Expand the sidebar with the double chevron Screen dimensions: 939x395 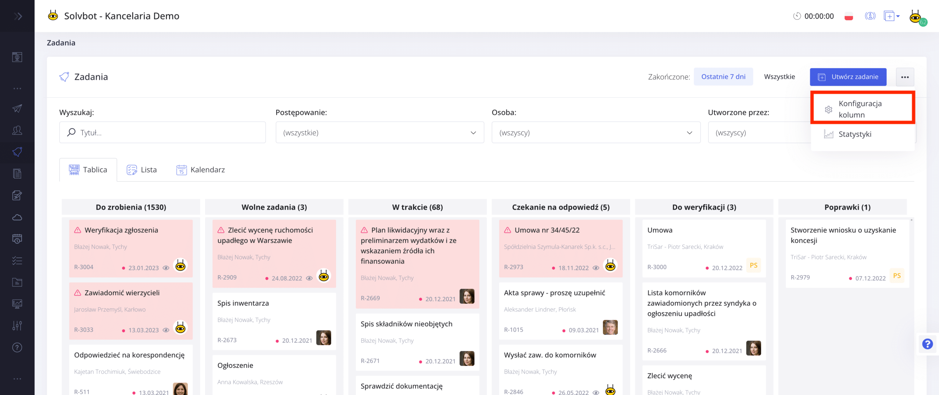click(18, 16)
